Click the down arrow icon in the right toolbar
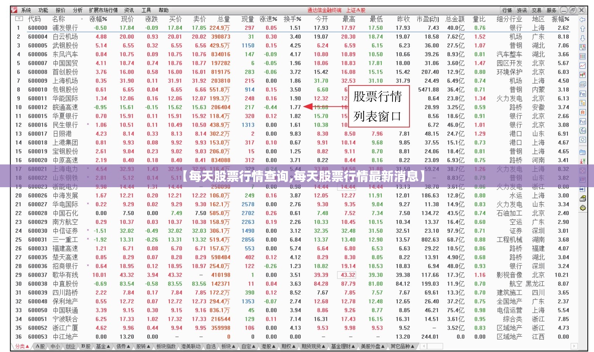Screen dimensions: 594x352 pos(583,38)
